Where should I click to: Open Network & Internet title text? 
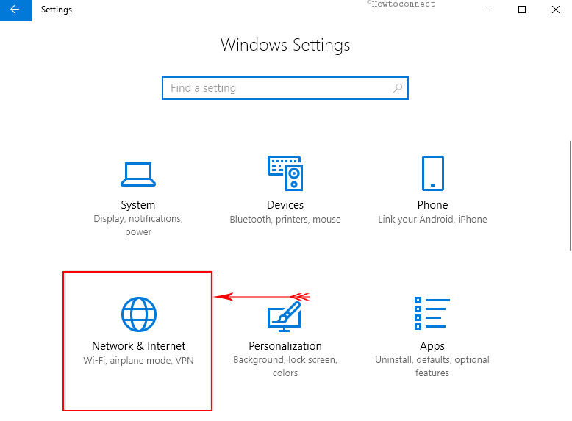(x=139, y=346)
